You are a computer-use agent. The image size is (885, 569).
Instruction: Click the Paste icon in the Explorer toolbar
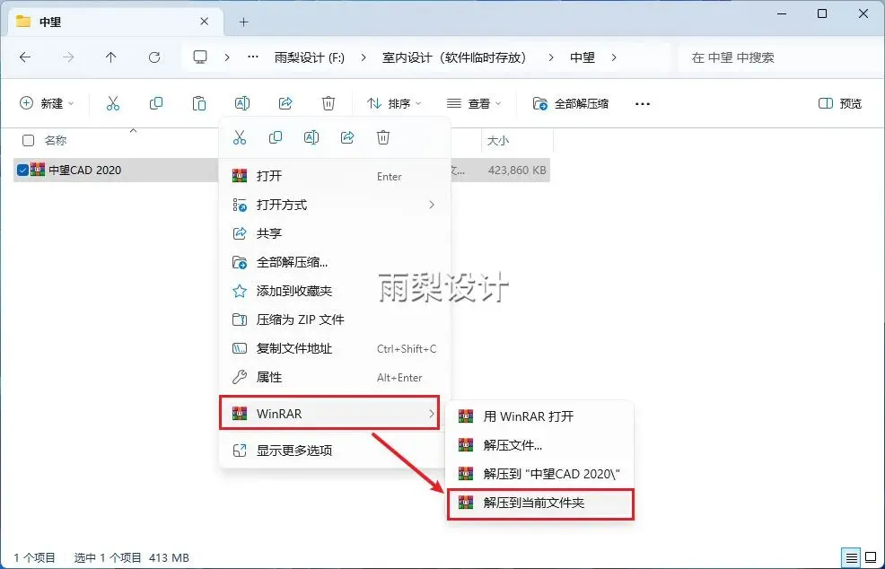tap(198, 103)
